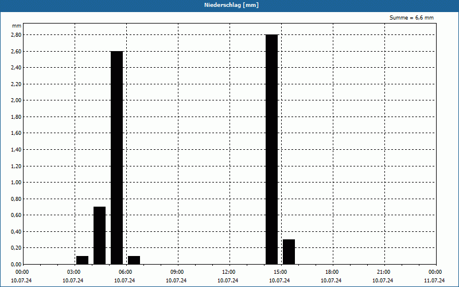Click the 10.07.24 date under 18:00
459x287 pixels.
332,281
